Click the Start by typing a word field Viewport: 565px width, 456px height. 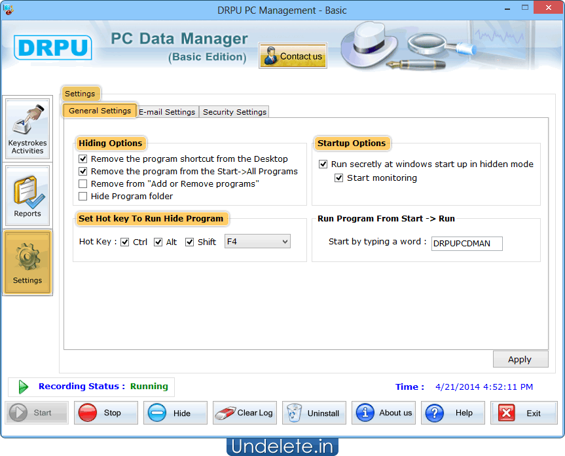pyautogui.click(x=467, y=243)
